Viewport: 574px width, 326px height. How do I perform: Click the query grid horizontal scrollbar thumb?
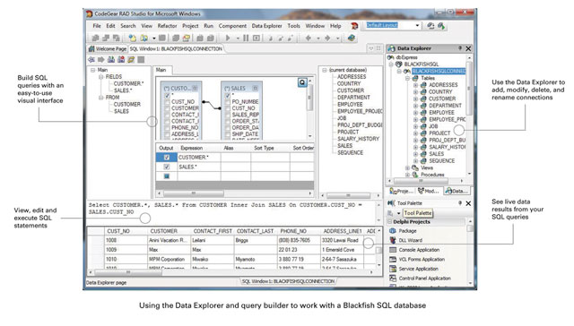click(194, 193)
